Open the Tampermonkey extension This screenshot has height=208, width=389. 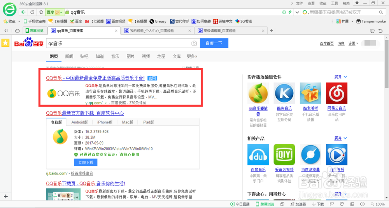pyautogui.click(x=370, y=21)
